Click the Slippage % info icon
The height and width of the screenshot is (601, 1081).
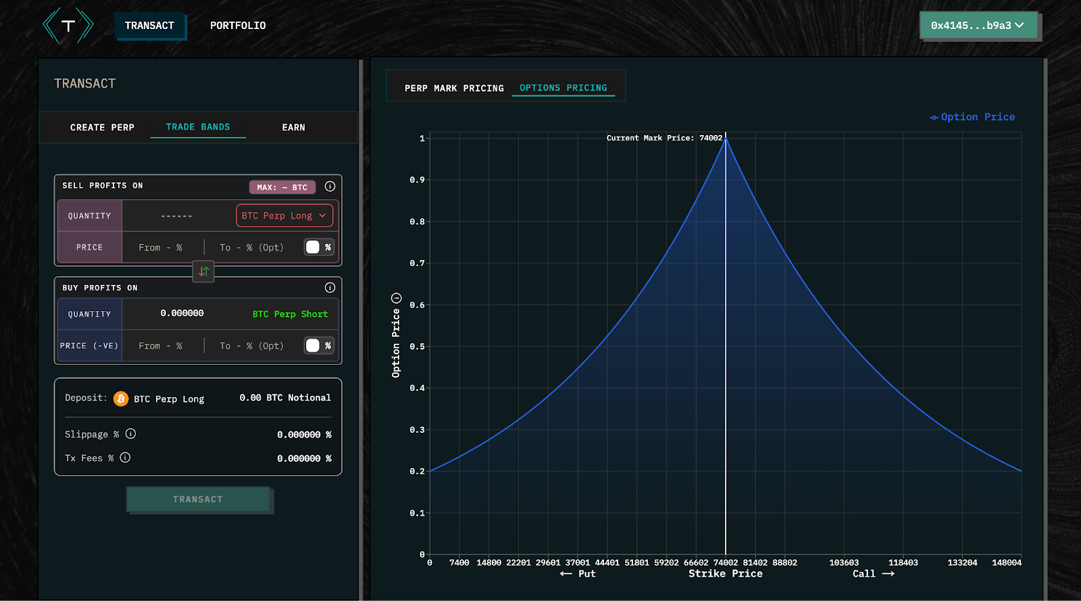131,434
